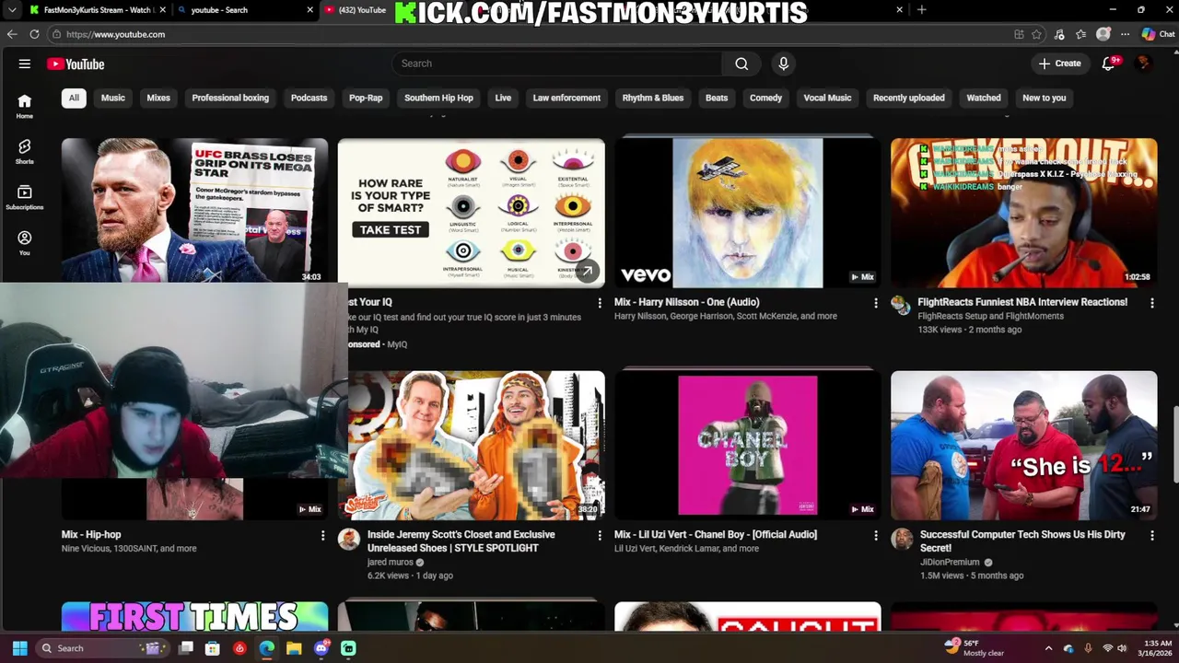Select the Recently uploaded chip
The width and height of the screenshot is (1179, 663).
908,98
